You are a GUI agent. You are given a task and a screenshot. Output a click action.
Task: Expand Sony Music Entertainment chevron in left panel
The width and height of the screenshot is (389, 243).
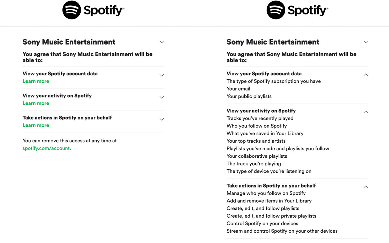(162, 42)
